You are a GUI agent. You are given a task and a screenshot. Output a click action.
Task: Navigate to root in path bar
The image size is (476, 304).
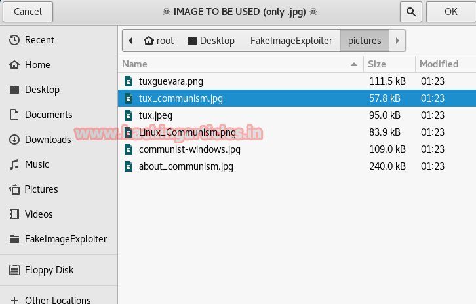tap(159, 41)
